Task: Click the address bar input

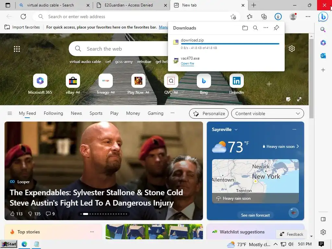Action: 136,17
